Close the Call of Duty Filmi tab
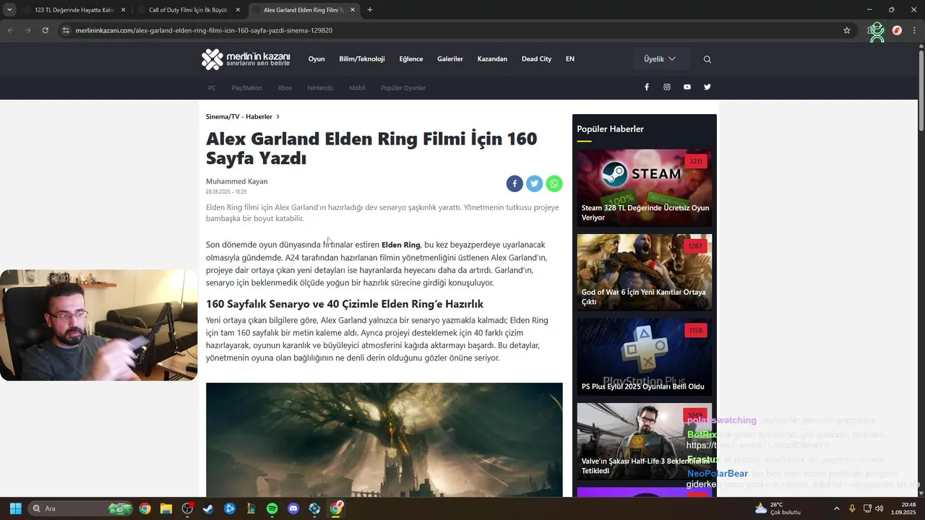The height and width of the screenshot is (520, 925). click(238, 10)
